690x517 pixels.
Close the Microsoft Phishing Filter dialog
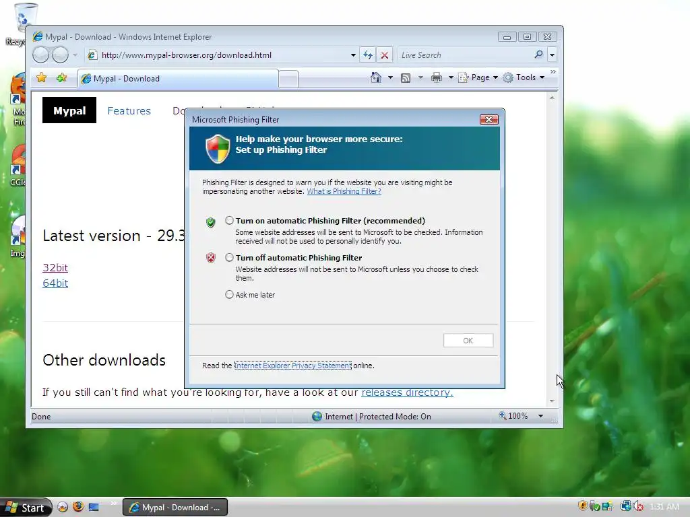(489, 120)
